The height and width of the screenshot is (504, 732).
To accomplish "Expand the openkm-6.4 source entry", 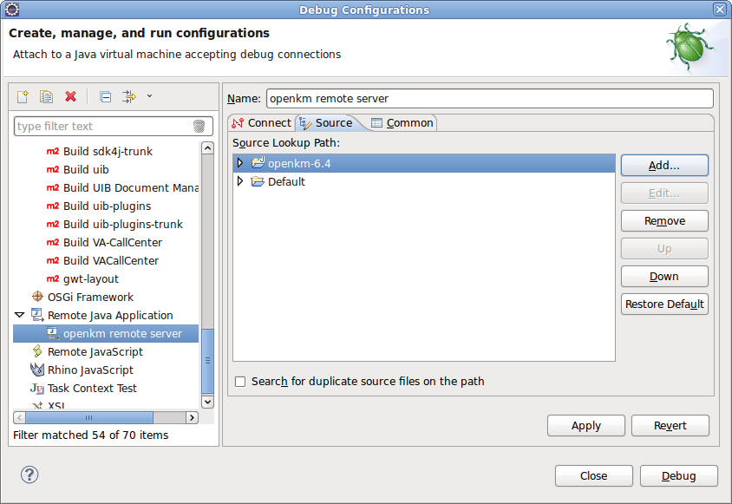I will 240,163.
